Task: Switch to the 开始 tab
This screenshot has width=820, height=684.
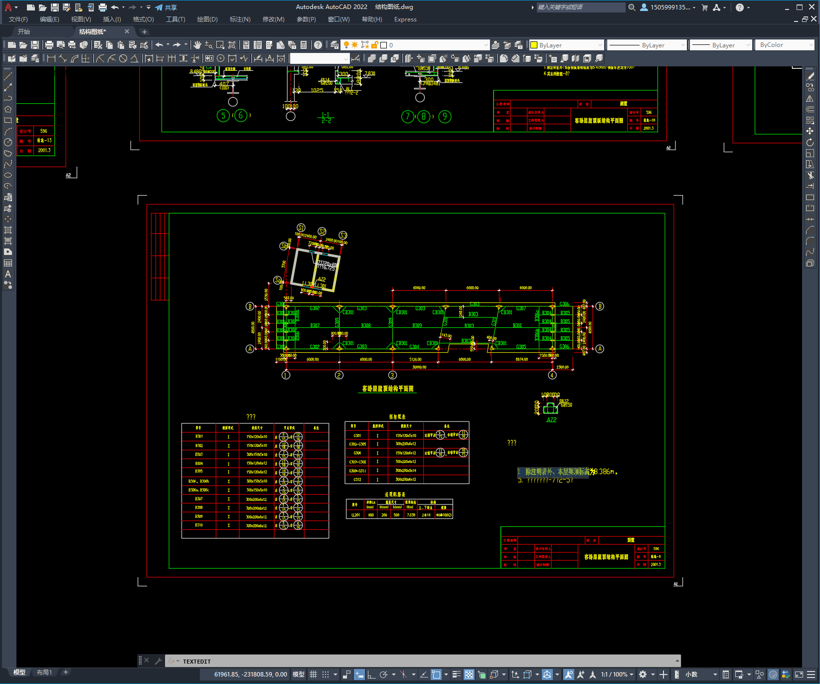Action: (x=24, y=31)
